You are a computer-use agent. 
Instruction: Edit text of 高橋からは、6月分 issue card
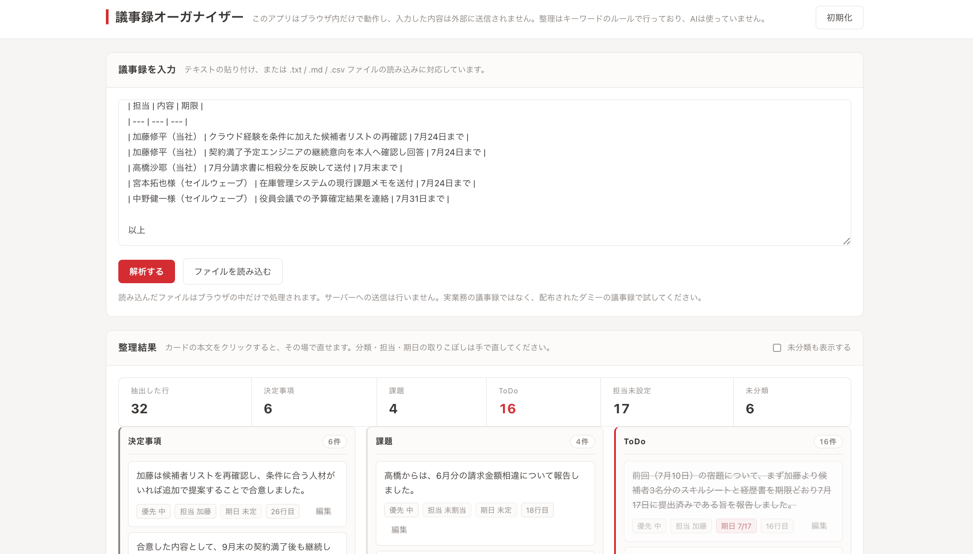pyautogui.click(x=482, y=483)
